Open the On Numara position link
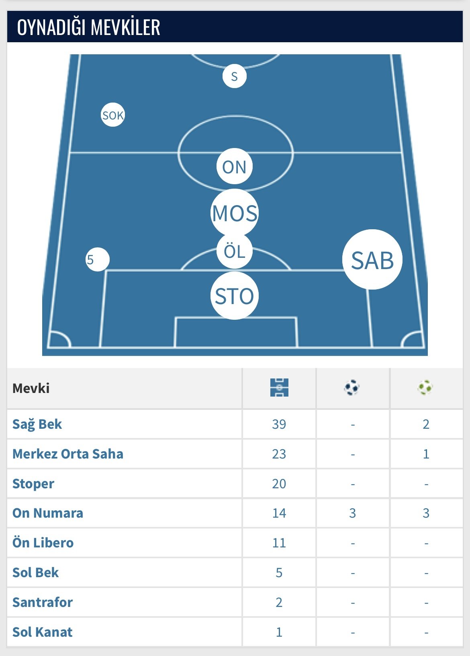The image size is (470, 656). pos(48,513)
